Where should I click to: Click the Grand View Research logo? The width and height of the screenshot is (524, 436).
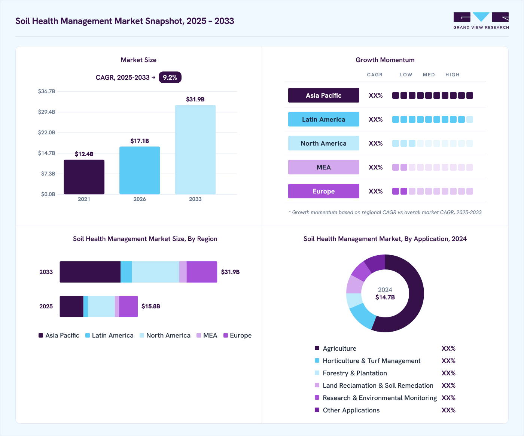(481, 21)
